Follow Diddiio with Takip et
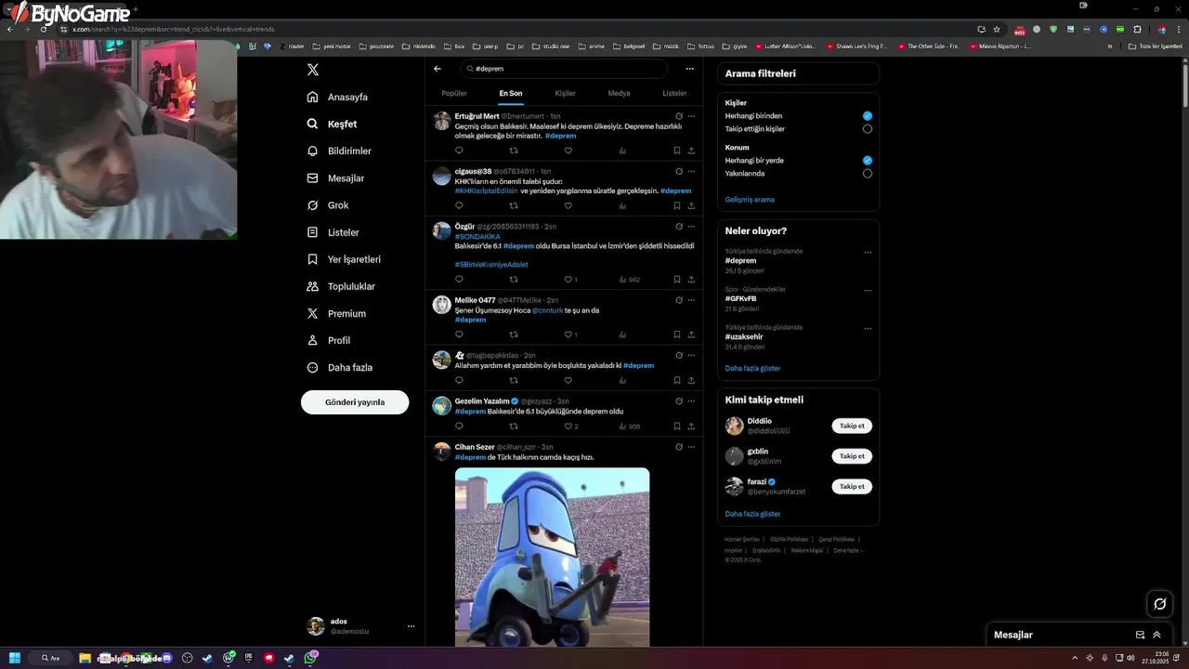 pyautogui.click(x=852, y=426)
